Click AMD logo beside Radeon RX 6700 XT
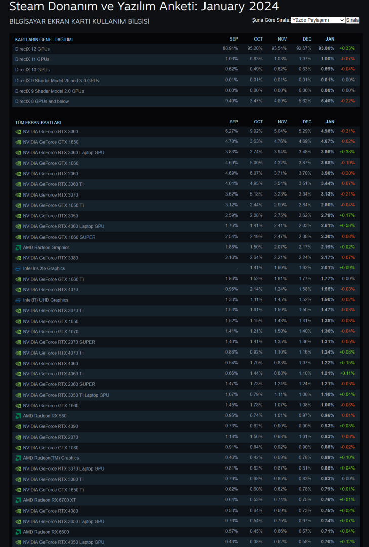The height and width of the screenshot is (547, 369). click(18, 500)
